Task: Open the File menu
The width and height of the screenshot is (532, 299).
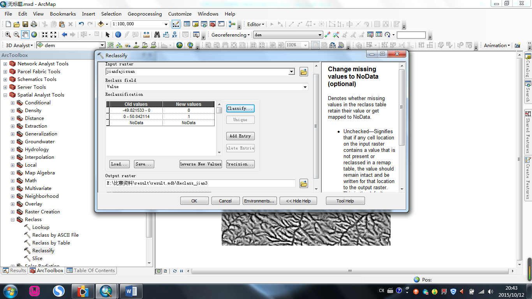Action: (8, 14)
